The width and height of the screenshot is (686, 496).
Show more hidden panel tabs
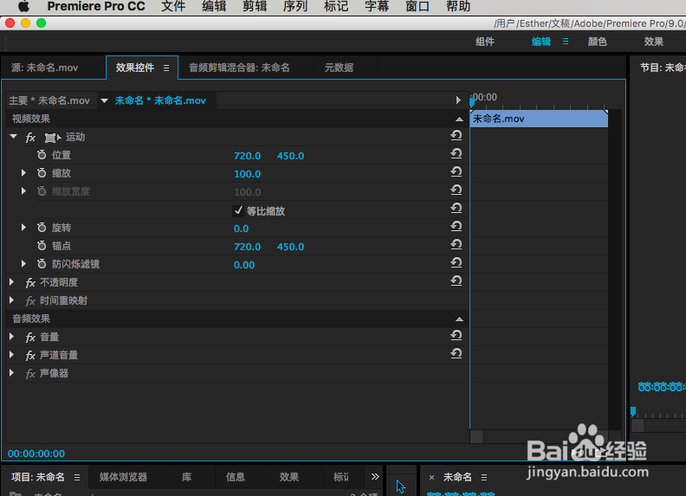click(375, 477)
